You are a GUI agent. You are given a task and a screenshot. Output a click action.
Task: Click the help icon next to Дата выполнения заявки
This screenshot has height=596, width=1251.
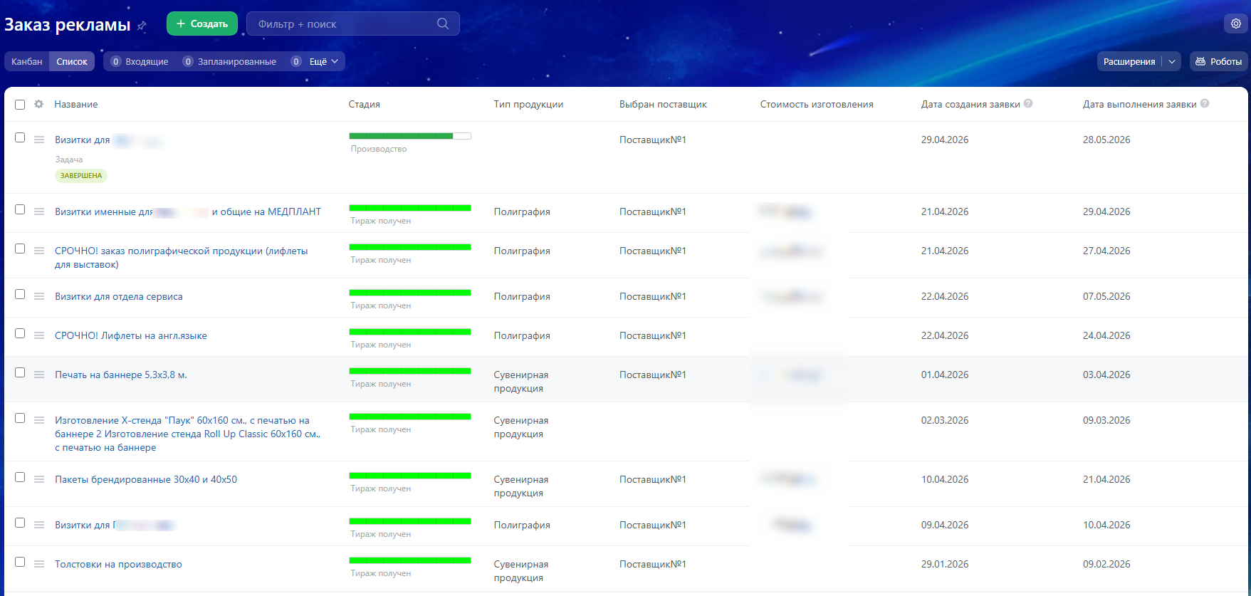coord(1205,103)
